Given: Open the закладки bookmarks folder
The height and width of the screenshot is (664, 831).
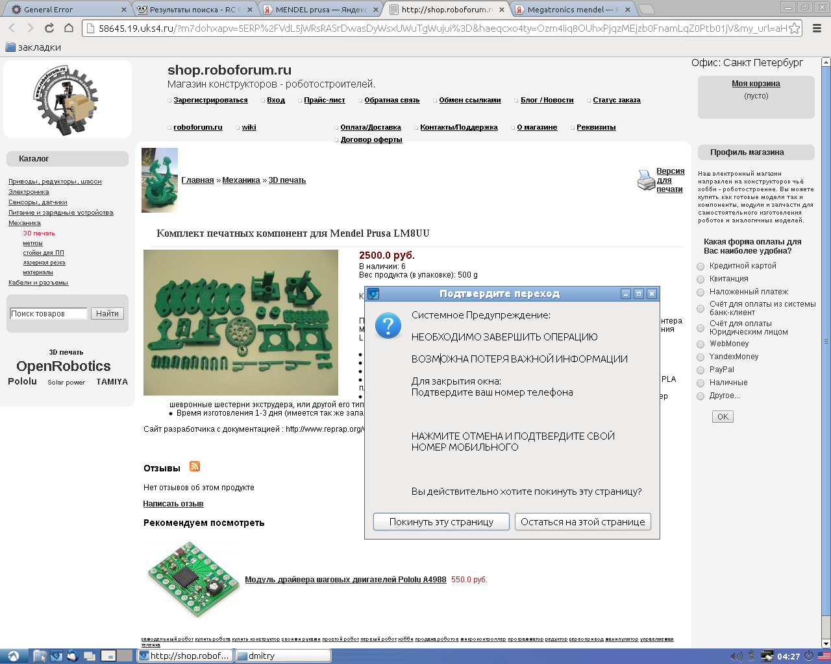Looking at the screenshot, I should 33,47.
